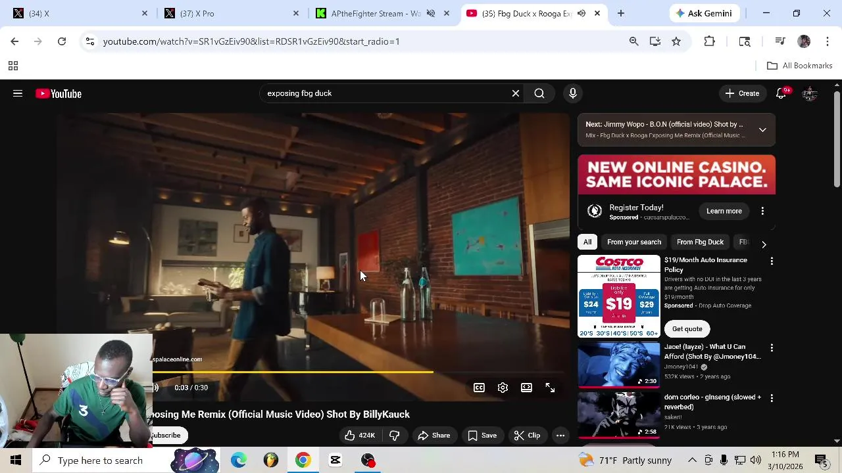Open options for Register Today ad
The width and height of the screenshot is (842, 473).
tap(762, 211)
